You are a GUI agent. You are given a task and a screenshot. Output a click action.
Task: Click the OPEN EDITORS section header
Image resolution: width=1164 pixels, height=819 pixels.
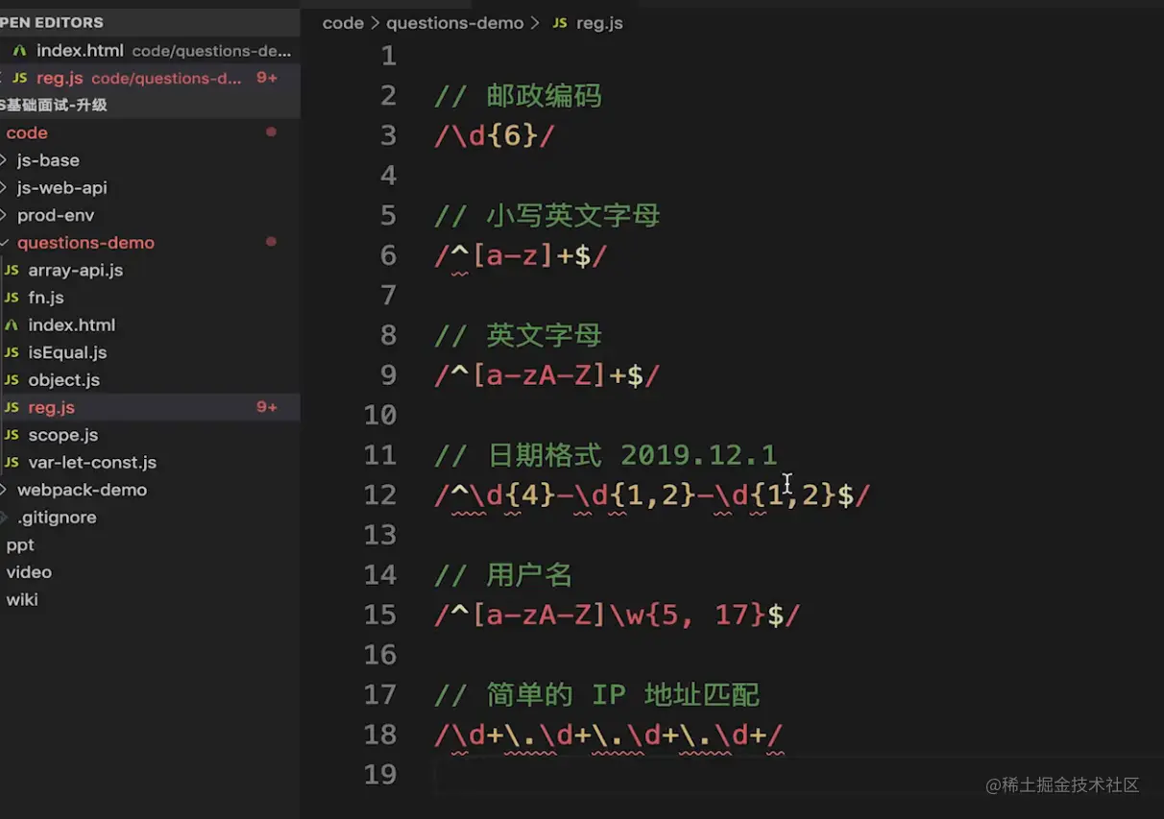pos(150,22)
